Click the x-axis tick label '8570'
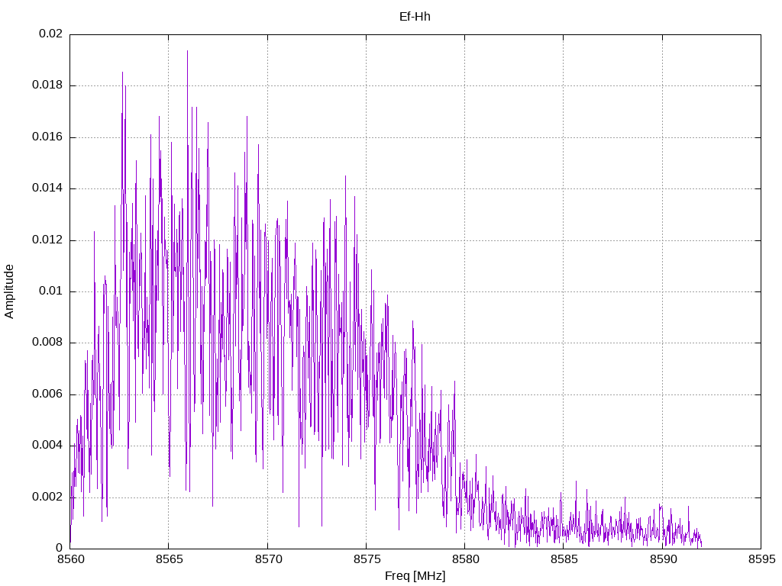 [268, 559]
